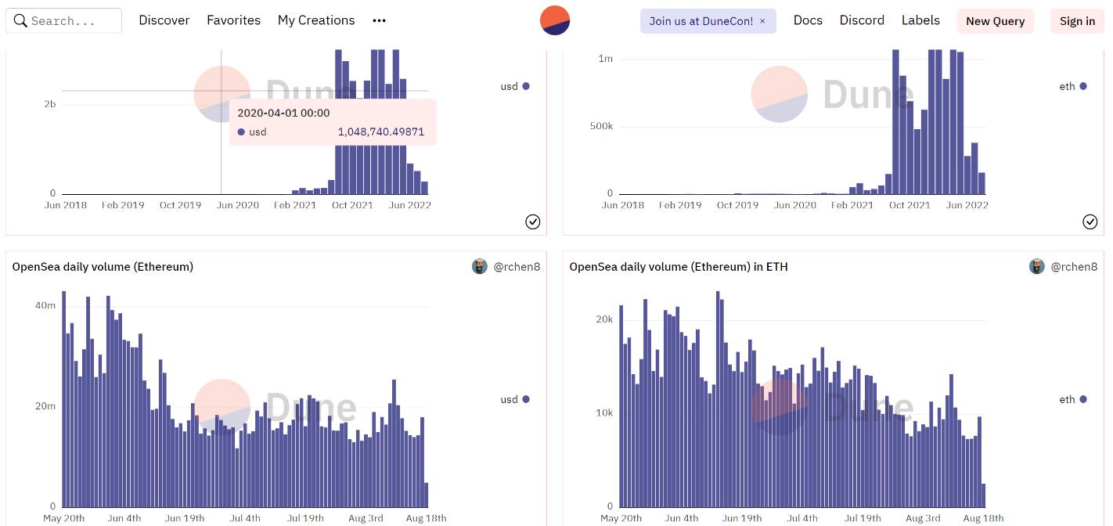Go to Favorites

233,20
